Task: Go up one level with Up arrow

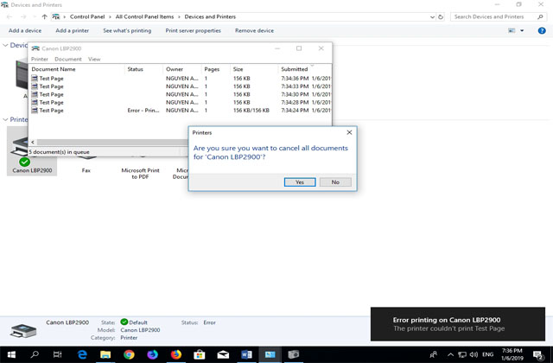Action: [44, 16]
